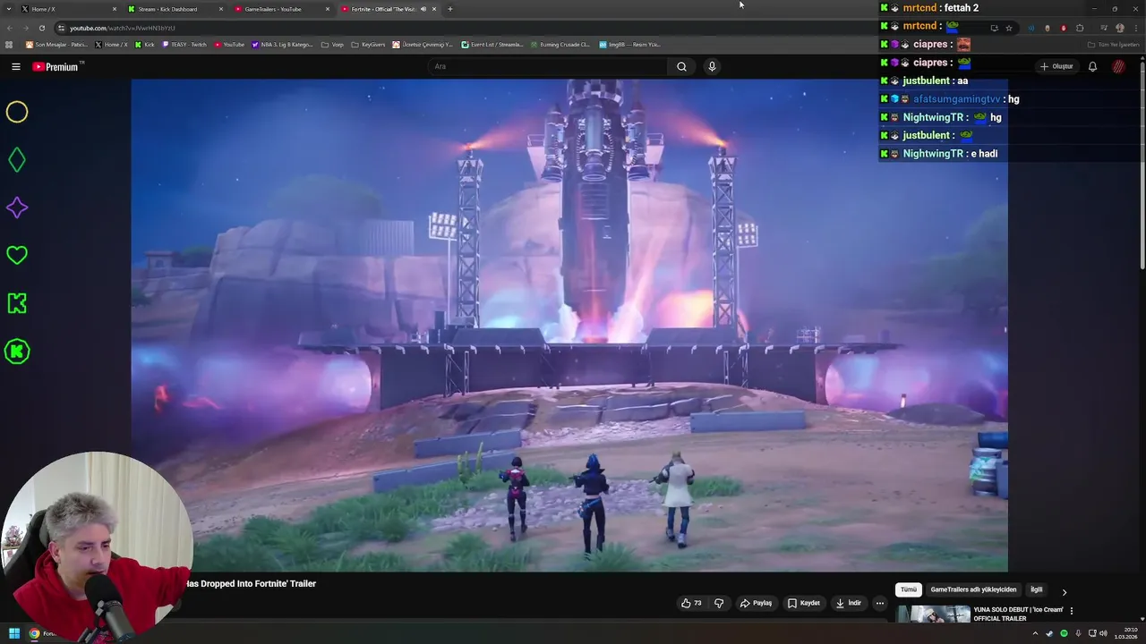
Task: Open Burning Crusade Classic bookmark
Action: (x=560, y=44)
